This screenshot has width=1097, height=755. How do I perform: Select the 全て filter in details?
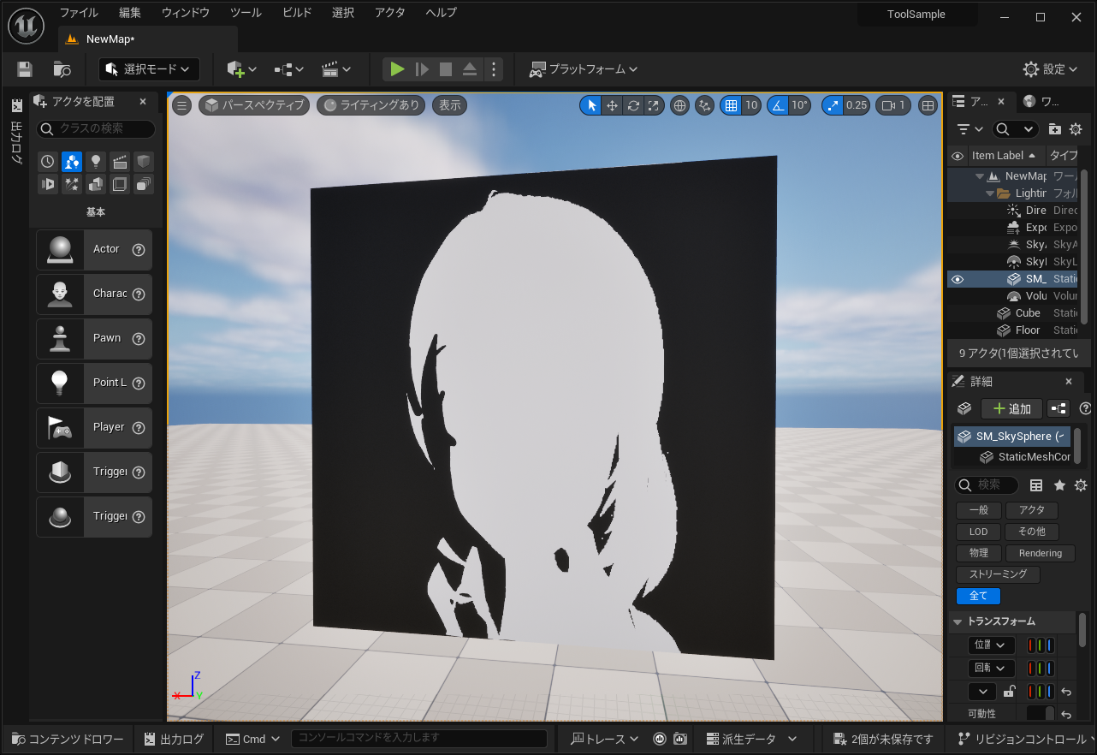(978, 596)
